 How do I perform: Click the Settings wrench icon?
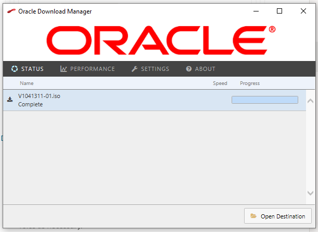tap(134, 69)
